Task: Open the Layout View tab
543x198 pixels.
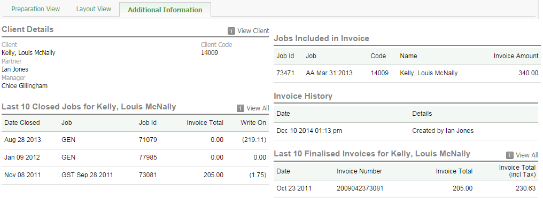Action: (x=94, y=9)
